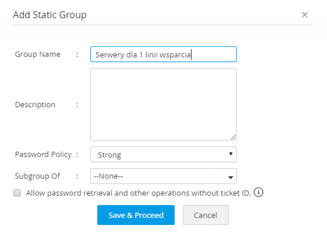This screenshot has width=327, height=232.
Task: Select the 'Strong' value in Password Policy
Action: coord(109,155)
